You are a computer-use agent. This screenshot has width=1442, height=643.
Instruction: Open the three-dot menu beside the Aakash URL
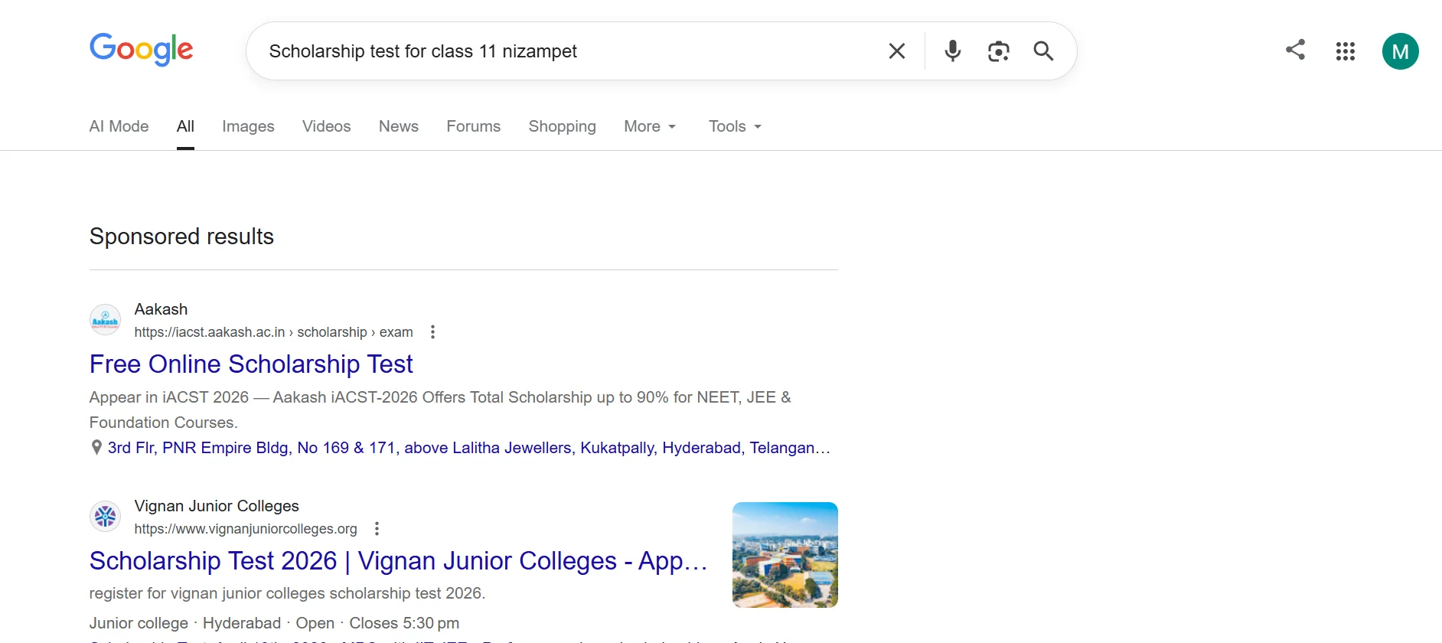432,332
